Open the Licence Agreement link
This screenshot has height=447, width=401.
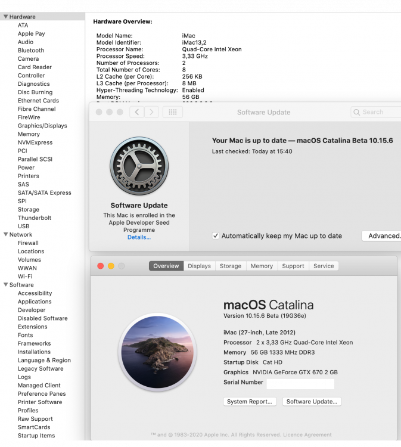coord(307,434)
